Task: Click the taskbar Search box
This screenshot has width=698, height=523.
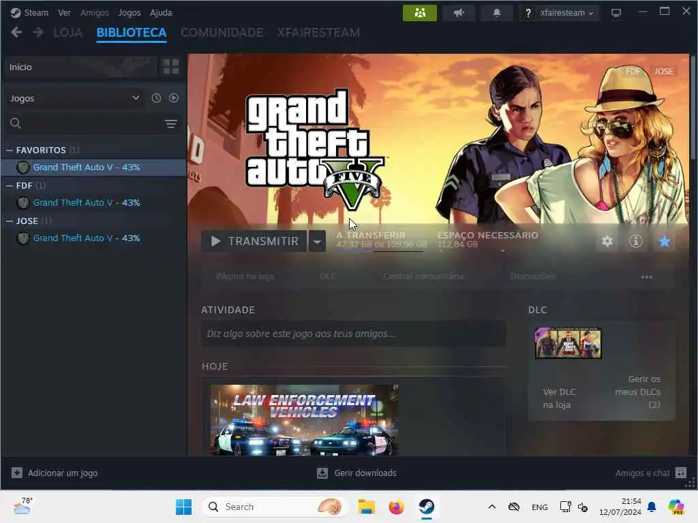Action: click(275, 507)
